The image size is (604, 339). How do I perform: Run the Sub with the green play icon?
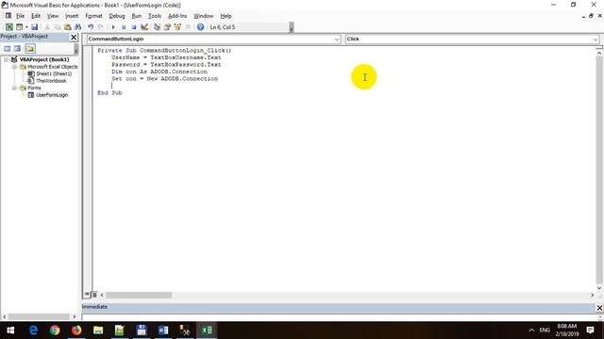click(113, 27)
